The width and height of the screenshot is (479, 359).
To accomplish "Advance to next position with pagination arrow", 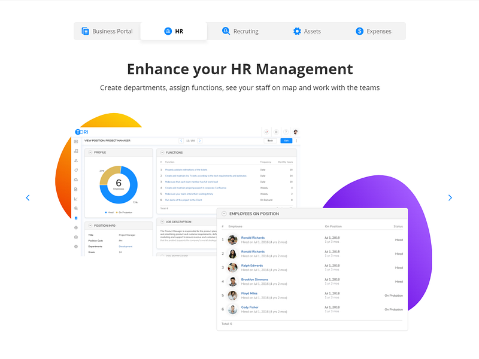I will [200, 141].
